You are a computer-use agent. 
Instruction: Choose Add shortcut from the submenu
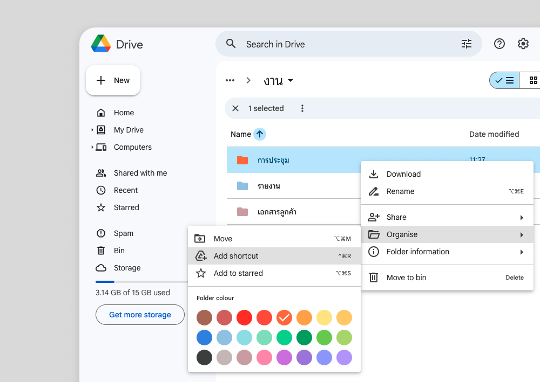pos(236,256)
